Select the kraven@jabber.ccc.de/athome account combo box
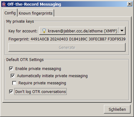 coord(82,31)
